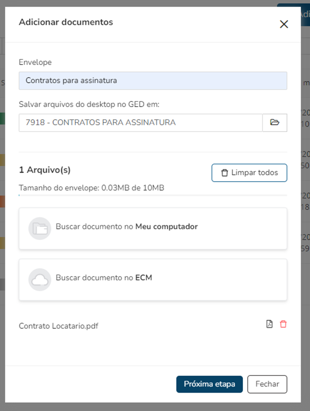This screenshot has height=411, width=310.
Task: Click the Tamanho do envelope size text
Action: [x=91, y=188]
